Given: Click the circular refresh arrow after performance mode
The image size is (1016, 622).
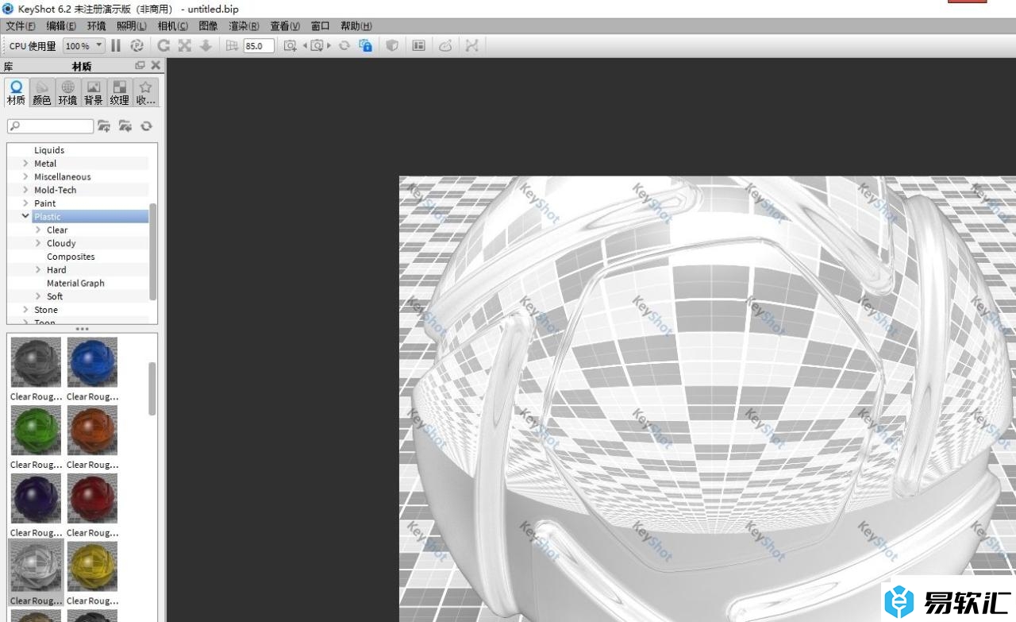Looking at the screenshot, I should pos(164,46).
